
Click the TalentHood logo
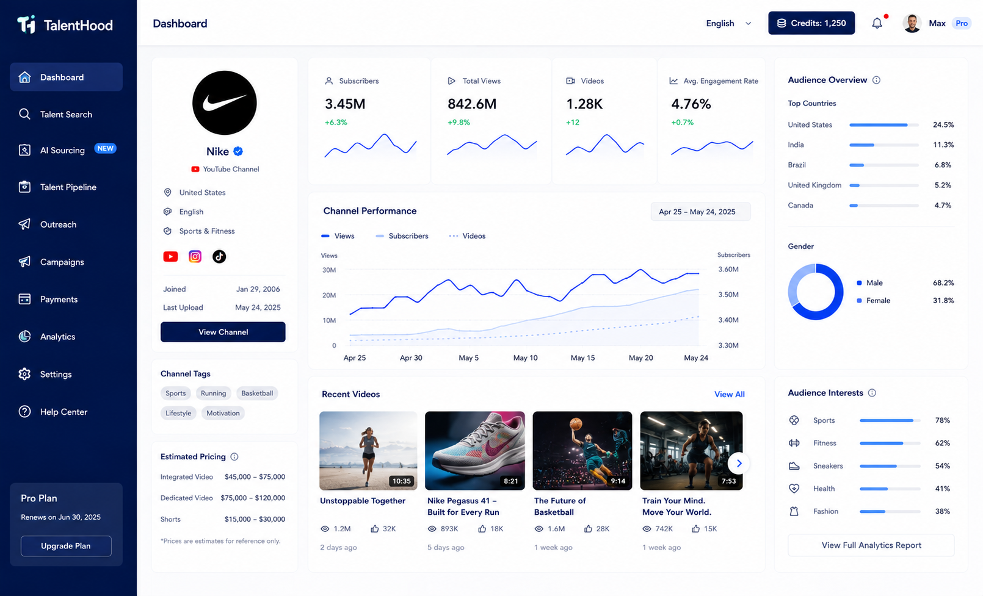[65, 24]
